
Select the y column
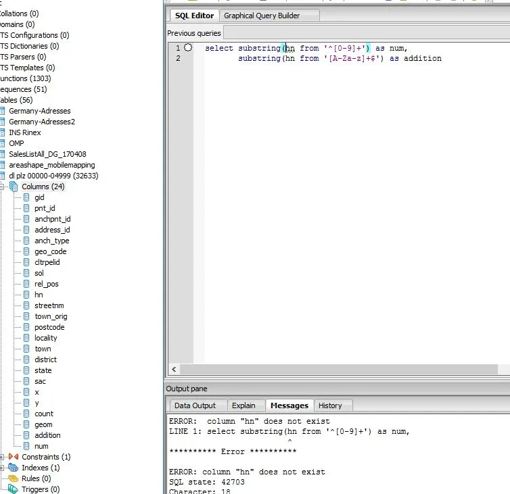point(37,403)
